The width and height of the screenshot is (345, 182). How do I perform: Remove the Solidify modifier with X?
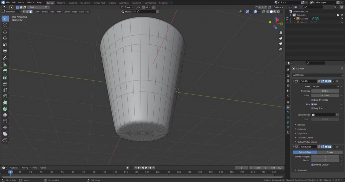coord(337,81)
